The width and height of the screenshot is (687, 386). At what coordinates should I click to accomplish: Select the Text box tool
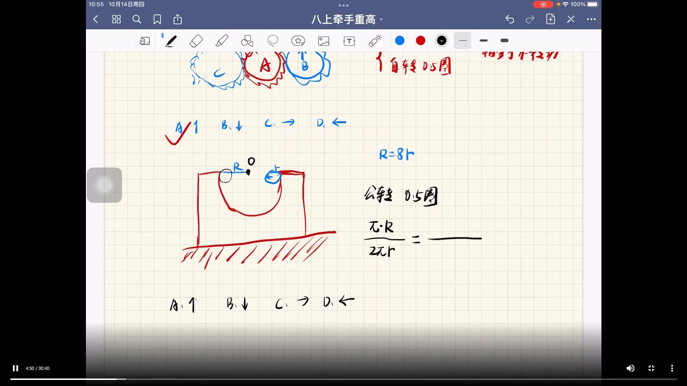point(349,41)
